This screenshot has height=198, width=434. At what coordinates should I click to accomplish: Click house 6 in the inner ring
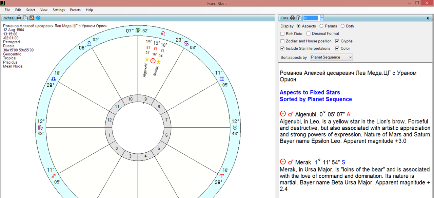click(166, 135)
